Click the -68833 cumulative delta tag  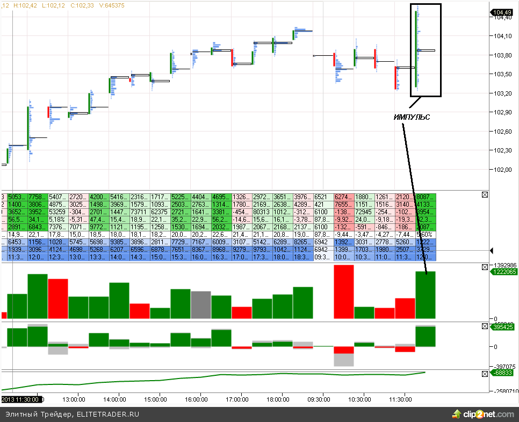(x=503, y=373)
